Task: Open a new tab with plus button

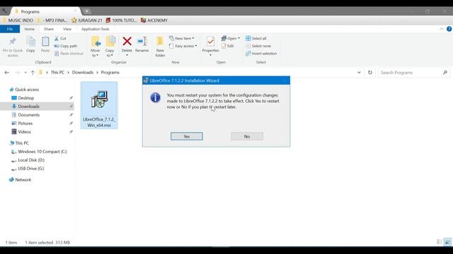Action: (86, 11)
